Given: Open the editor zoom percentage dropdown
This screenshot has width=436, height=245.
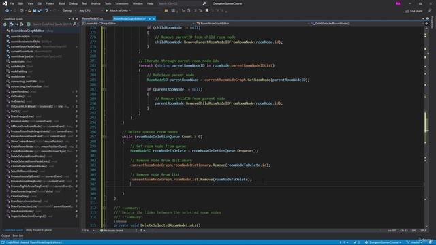Looking at the screenshot, I should [x=89, y=231].
